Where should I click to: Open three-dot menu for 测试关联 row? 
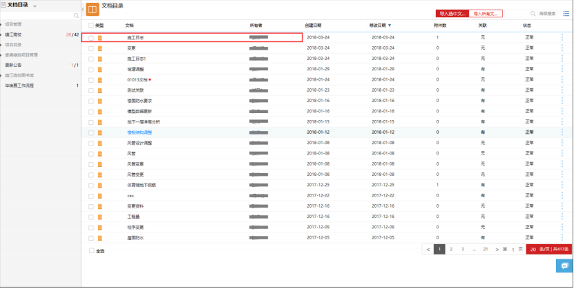pos(562,90)
